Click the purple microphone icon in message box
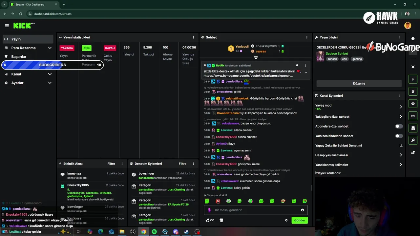 209,210
